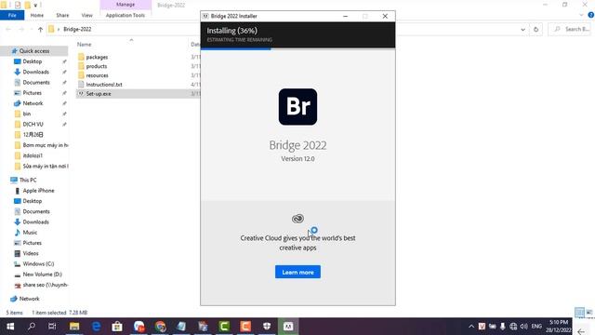Select the Application Tools tab
The height and width of the screenshot is (335, 595).
[x=126, y=15]
